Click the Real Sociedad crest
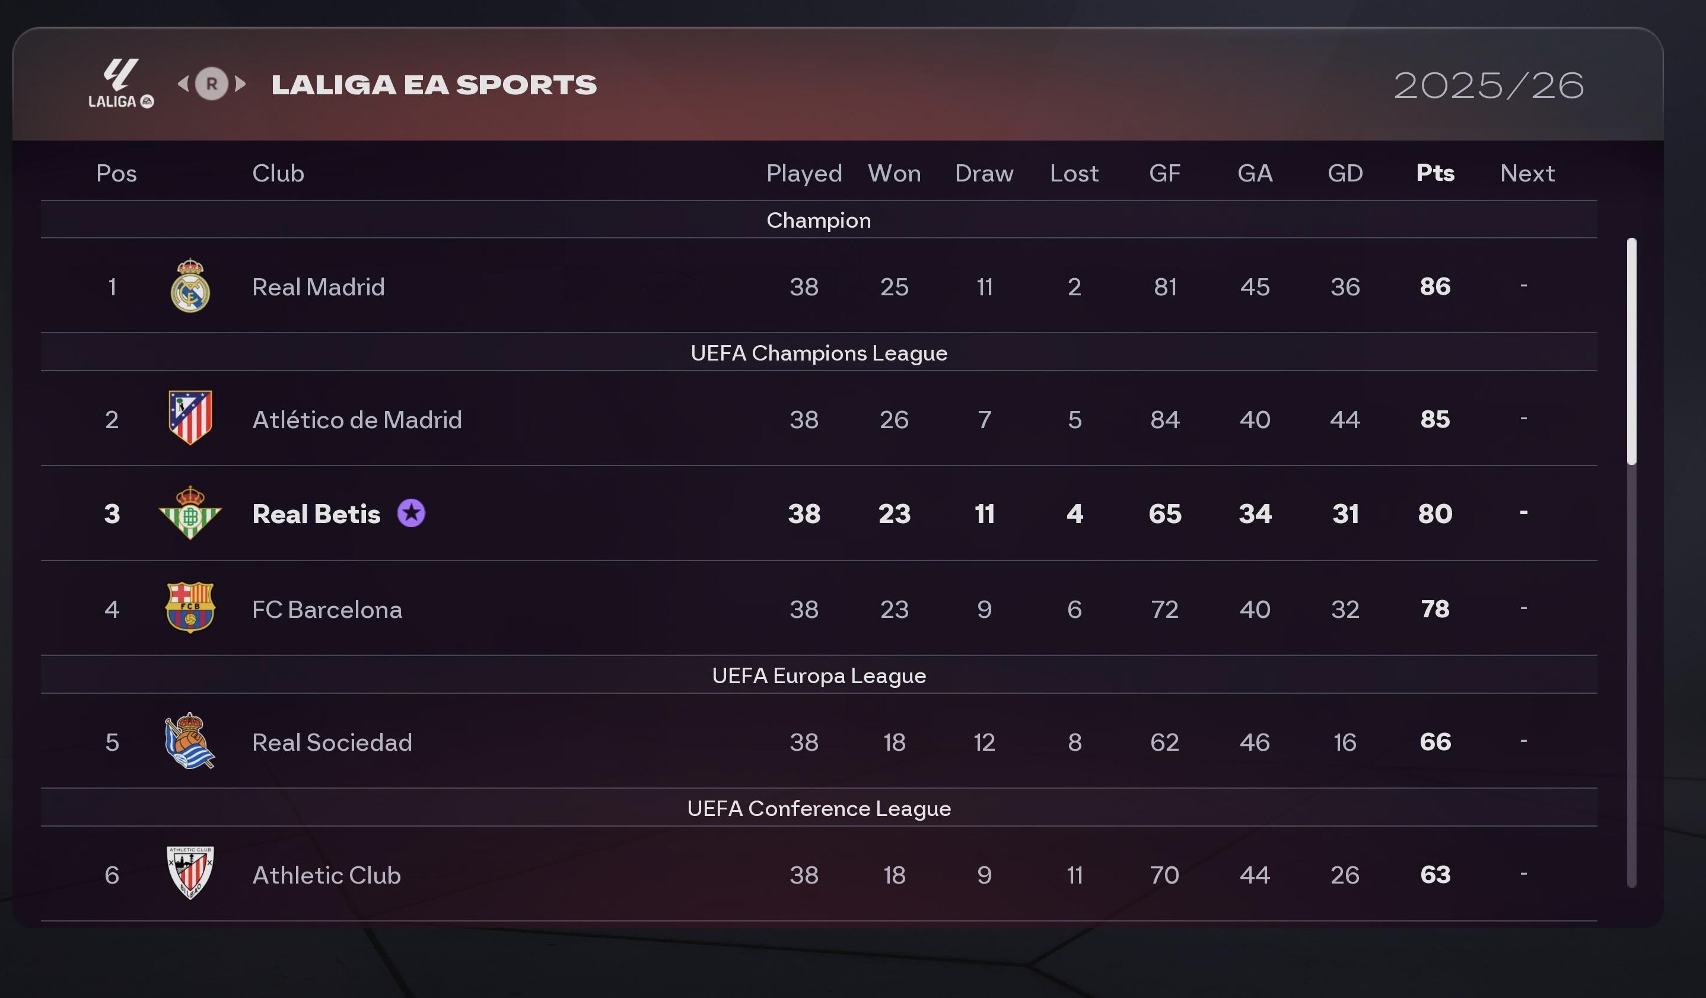 (190, 740)
